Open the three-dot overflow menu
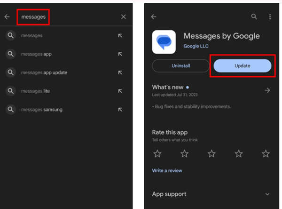Screen dimensions: 282x209 pyautogui.click(x=270, y=17)
